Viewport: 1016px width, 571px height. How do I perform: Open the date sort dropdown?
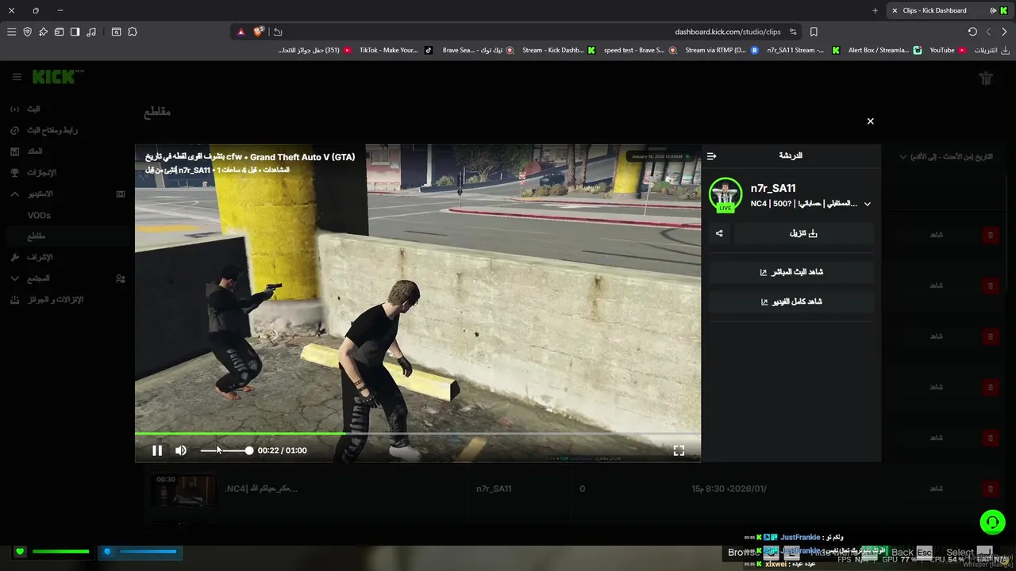point(946,156)
